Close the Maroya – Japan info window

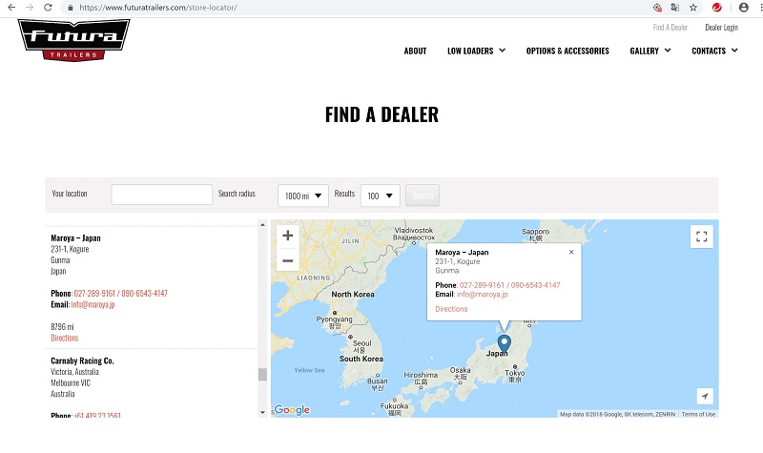tap(571, 252)
